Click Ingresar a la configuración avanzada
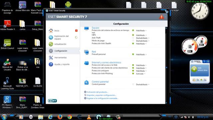 pos(103,98)
